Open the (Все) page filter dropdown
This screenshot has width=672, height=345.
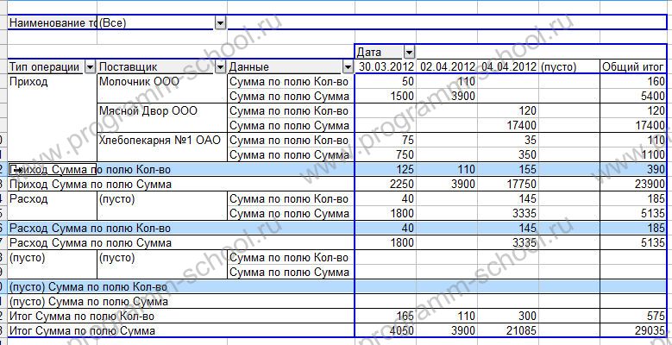pyautogui.click(x=221, y=23)
